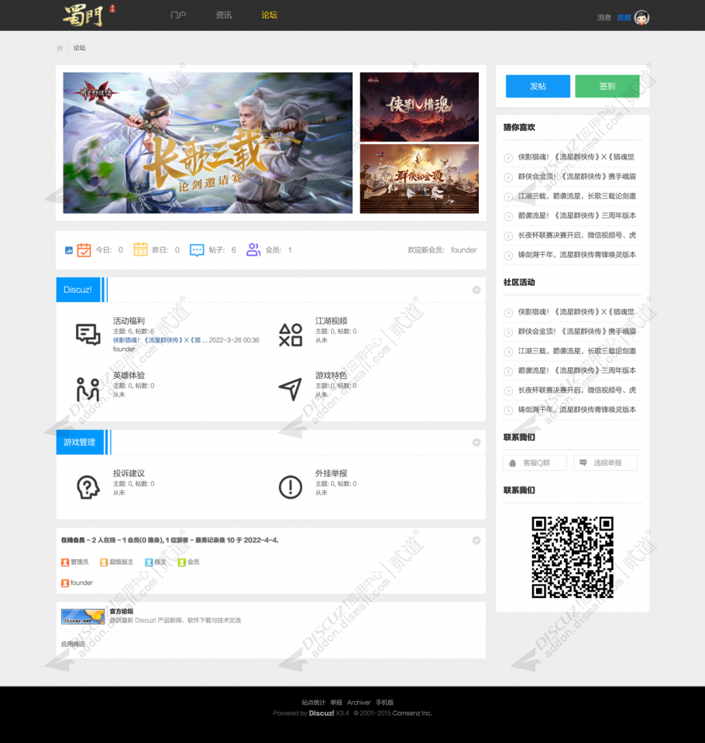Viewport: 705px width, 743px height.
Task: Click the 版主 blue legend icon
Action: click(x=149, y=562)
